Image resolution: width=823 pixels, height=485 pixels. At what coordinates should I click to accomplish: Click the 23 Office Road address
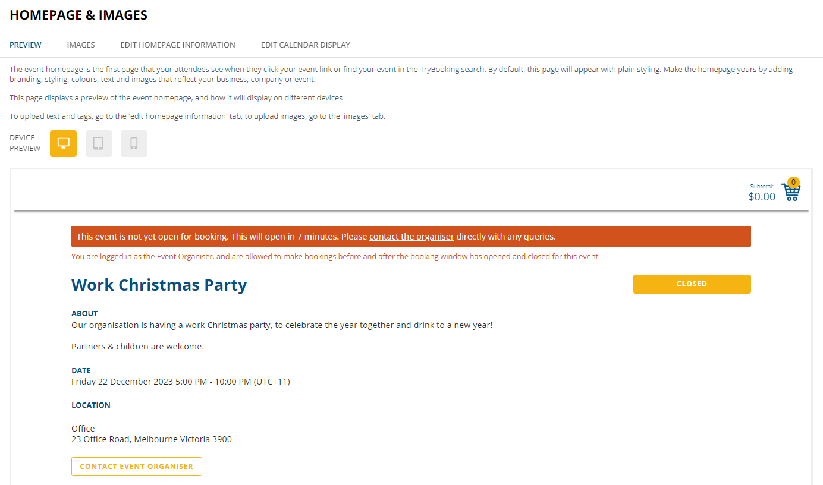(152, 439)
